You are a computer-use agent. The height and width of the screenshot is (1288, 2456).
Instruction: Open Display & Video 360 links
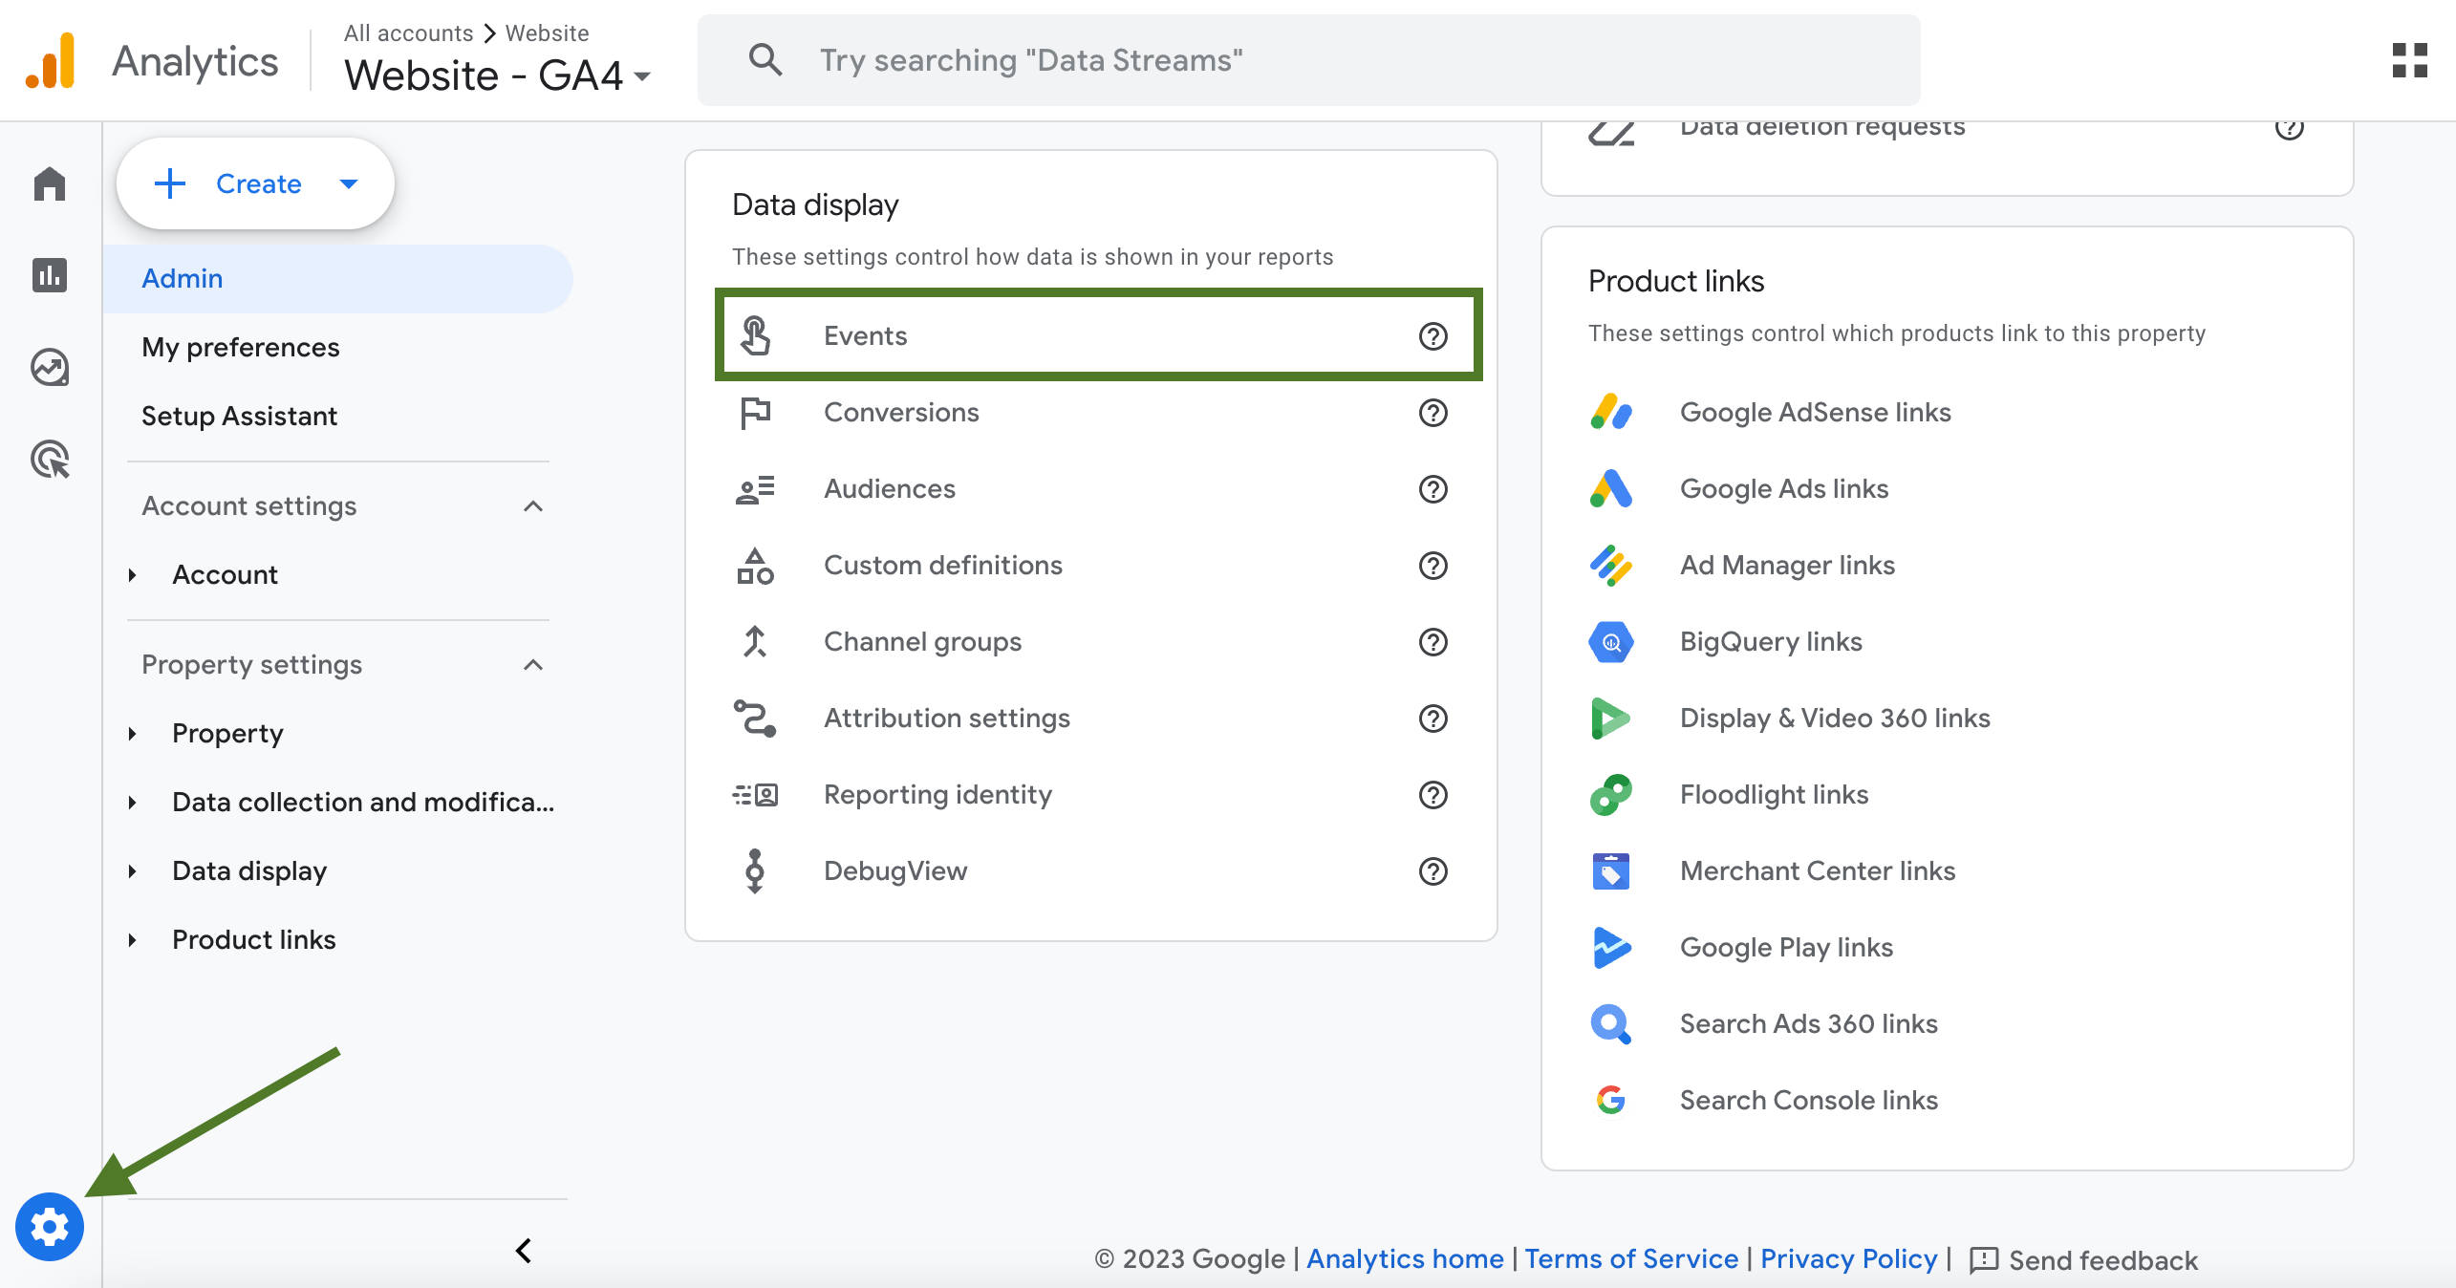coord(1835,718)
